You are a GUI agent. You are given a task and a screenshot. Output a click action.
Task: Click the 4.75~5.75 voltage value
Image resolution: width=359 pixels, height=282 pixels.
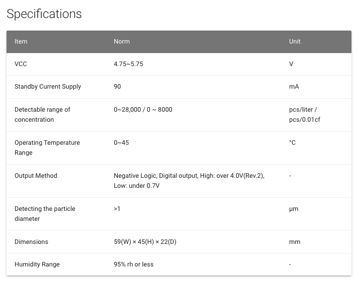click(x=128, y=64)
